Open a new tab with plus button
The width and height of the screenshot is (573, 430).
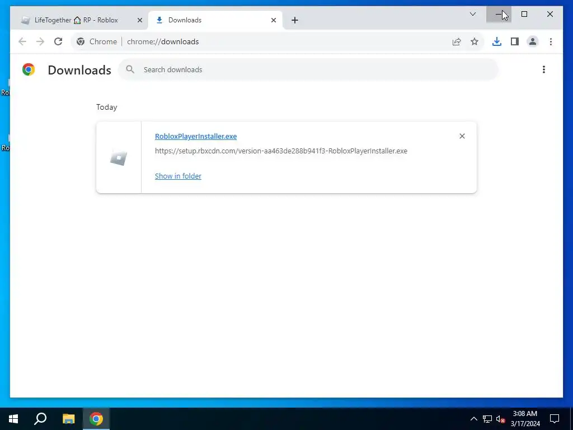[295, 21]
